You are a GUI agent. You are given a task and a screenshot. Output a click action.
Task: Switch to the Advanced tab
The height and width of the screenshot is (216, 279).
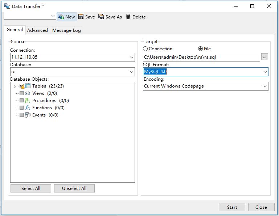(x=37, y=30)
